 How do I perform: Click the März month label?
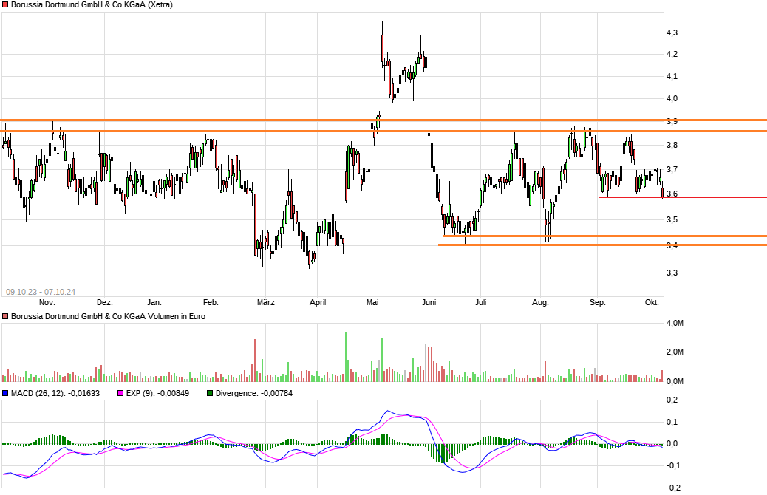coord(265,303)
